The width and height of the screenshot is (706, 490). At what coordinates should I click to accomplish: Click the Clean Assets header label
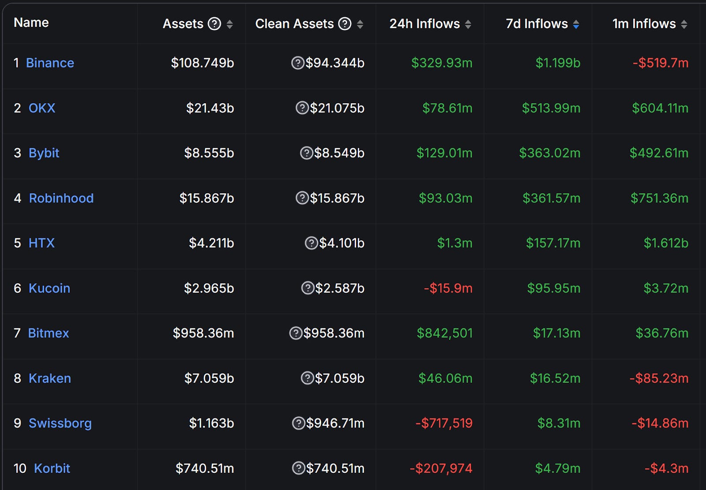point(294,23)
